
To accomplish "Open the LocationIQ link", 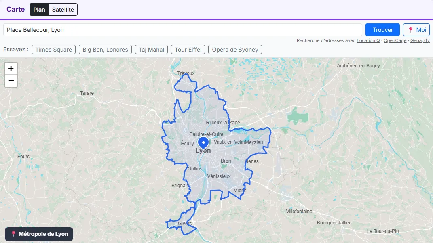I will (x=368, y=40).
